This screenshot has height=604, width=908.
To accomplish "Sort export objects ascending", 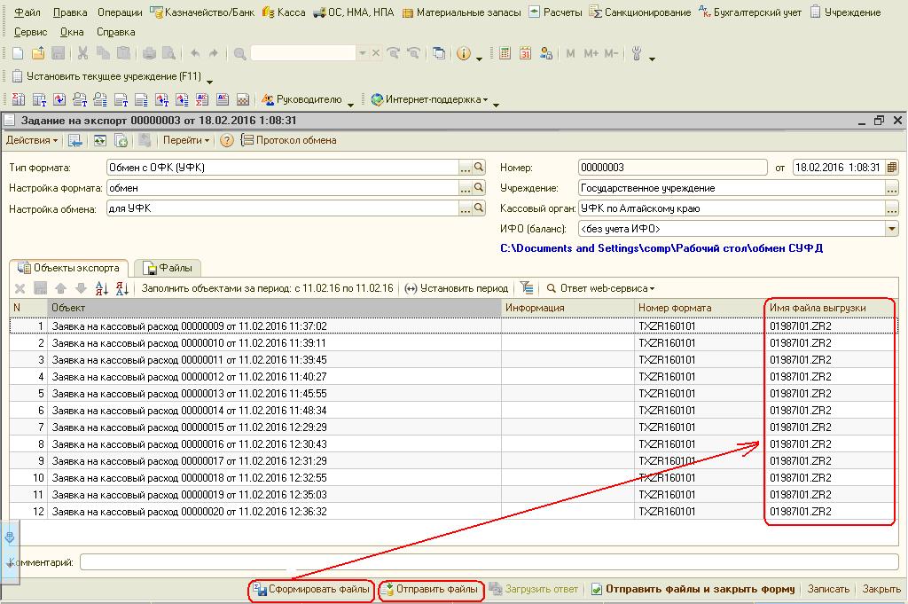I will [x=100, y=288].
